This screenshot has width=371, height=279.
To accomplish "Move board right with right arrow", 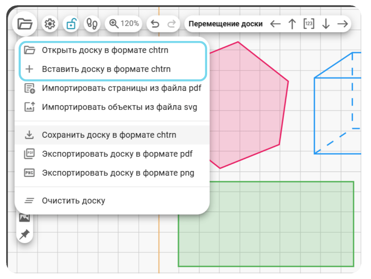I will pyautogui.click(x=343, y=24).
